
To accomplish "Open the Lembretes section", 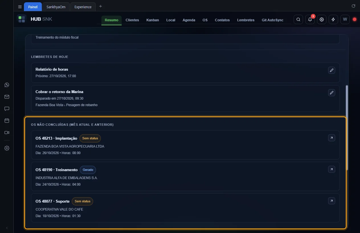I will (x=246, y=20).
